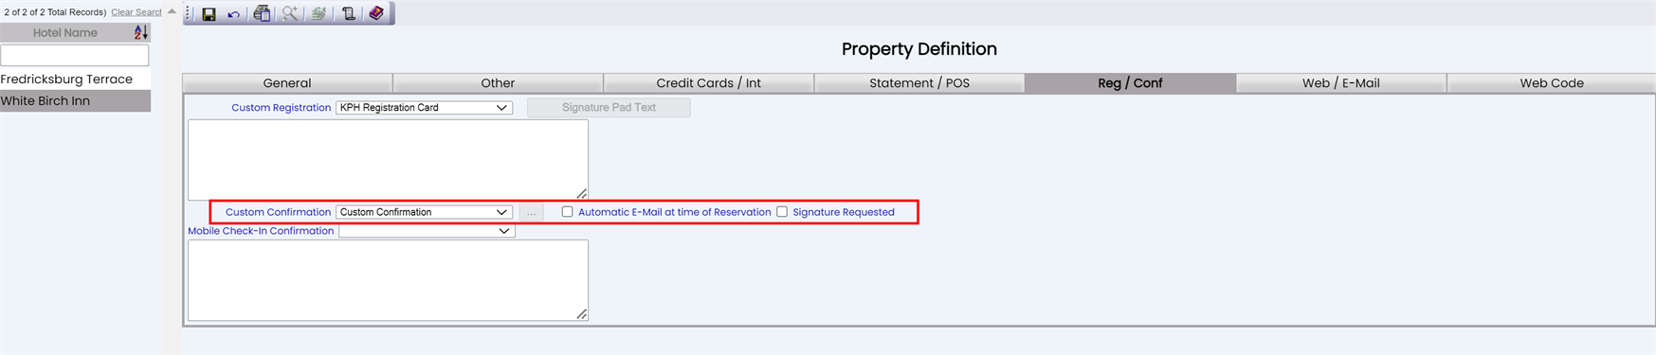Click the undo arrow icon

(x=233, y=14)
